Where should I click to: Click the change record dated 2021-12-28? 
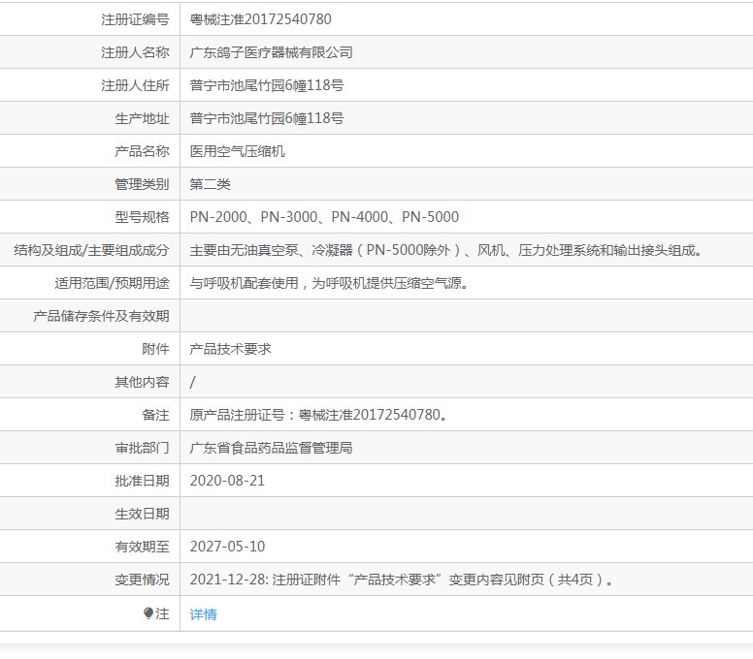click(402, 580)
